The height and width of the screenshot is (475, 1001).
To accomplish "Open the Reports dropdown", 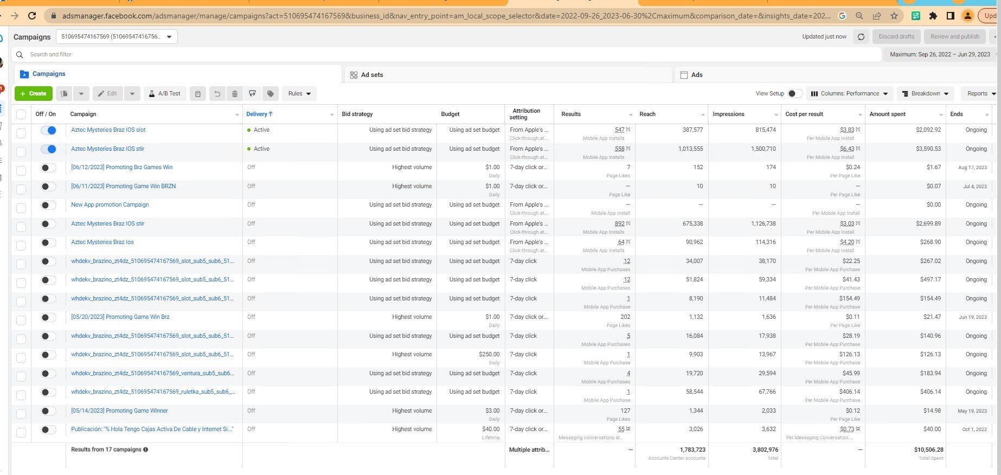I will 980,94.
